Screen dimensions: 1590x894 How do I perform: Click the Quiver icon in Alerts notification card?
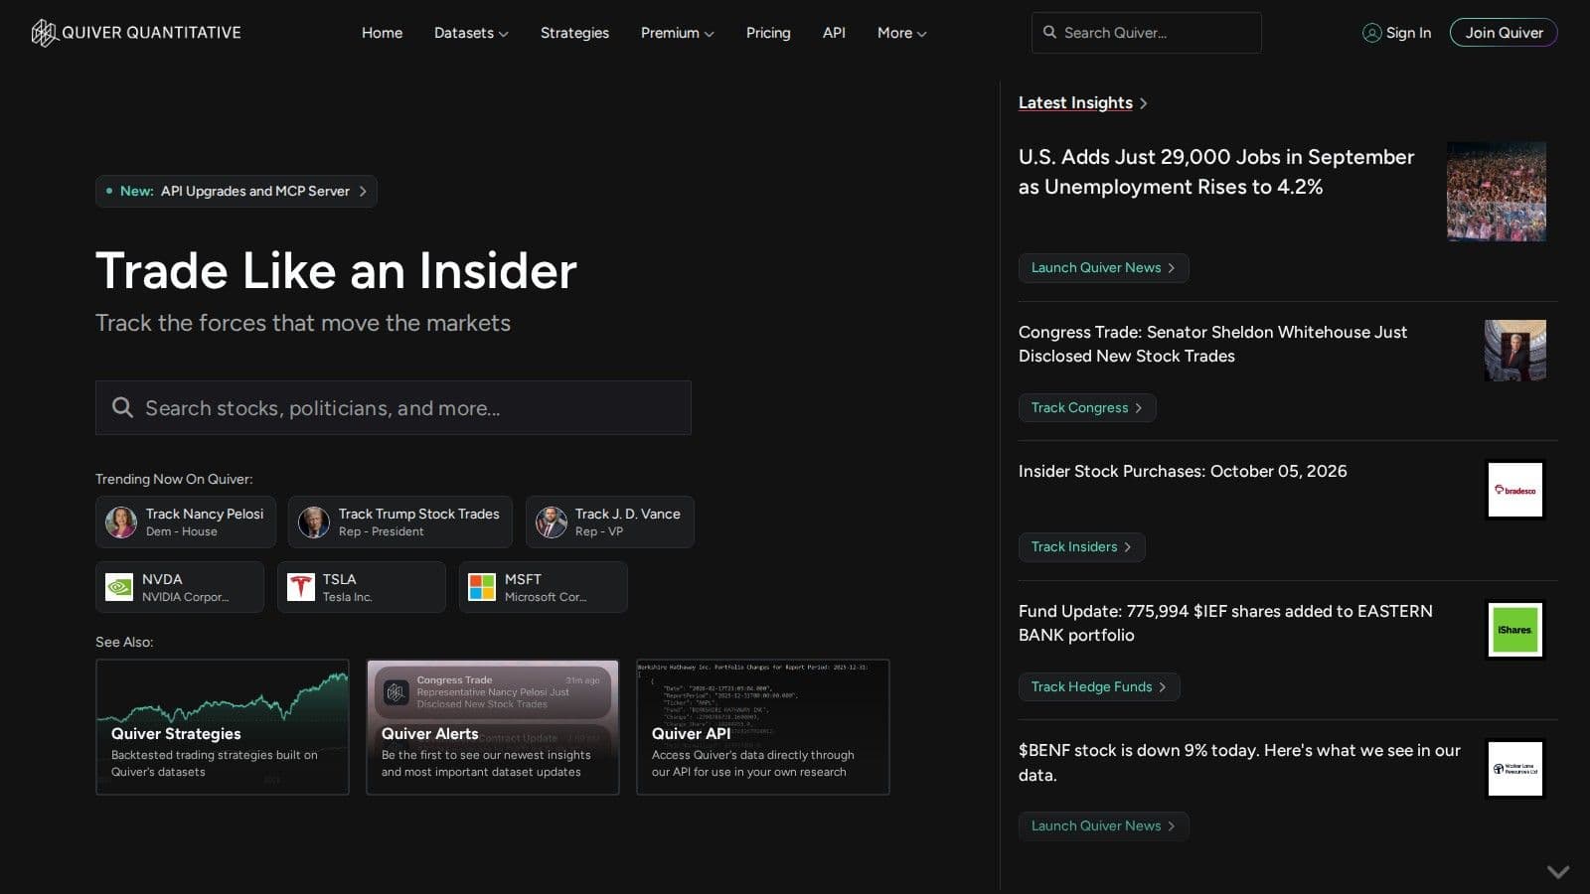[x=397, y=691]
